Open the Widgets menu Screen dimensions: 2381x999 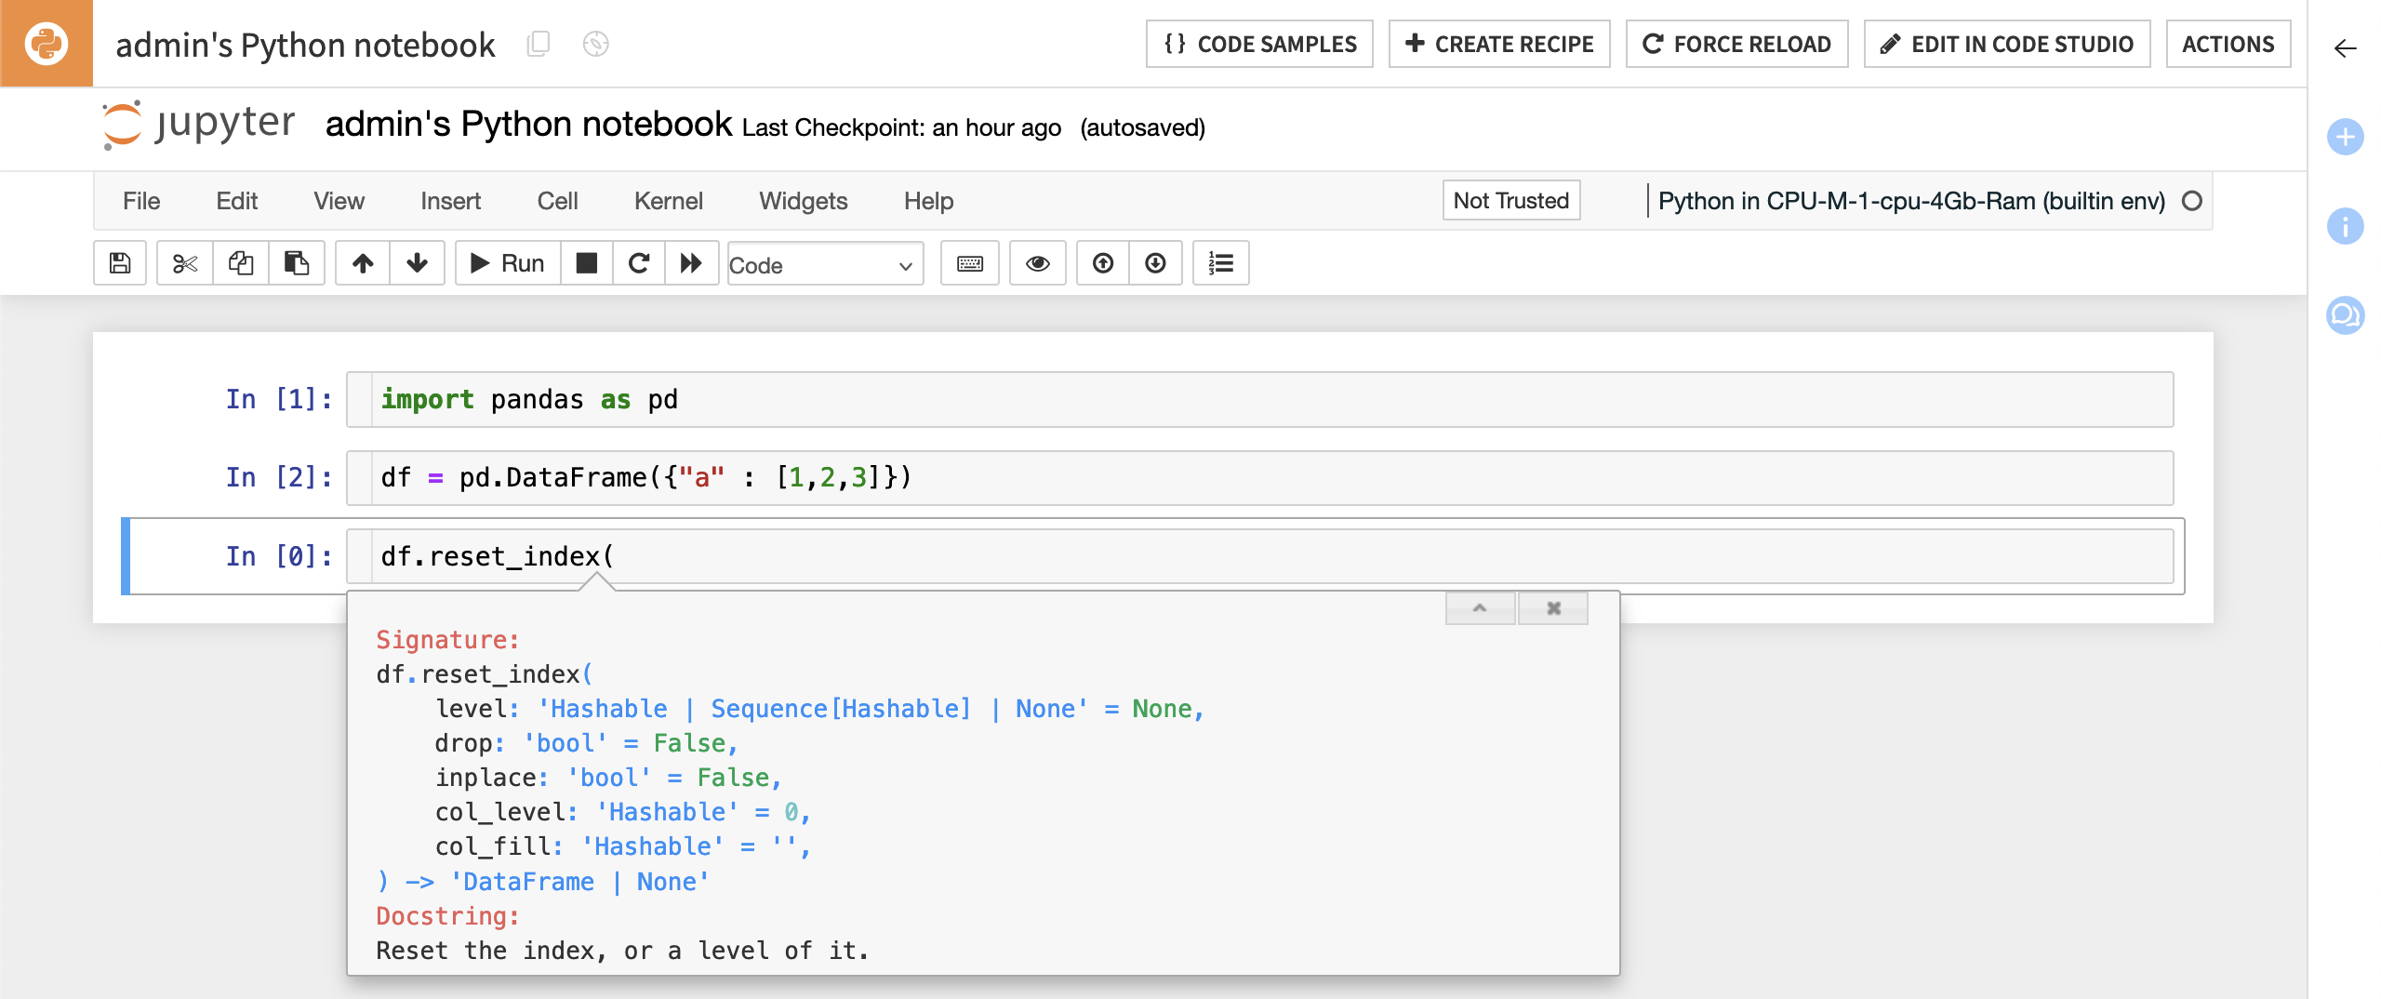click(803, 200)
